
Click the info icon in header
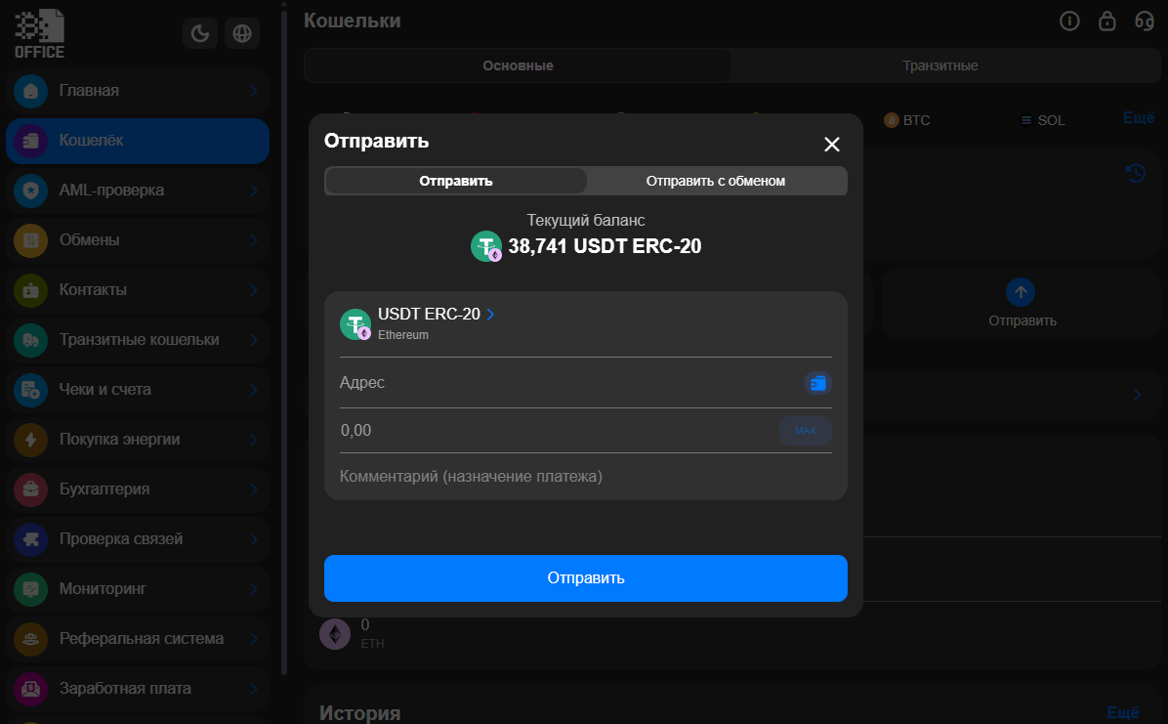[1069, 21]
